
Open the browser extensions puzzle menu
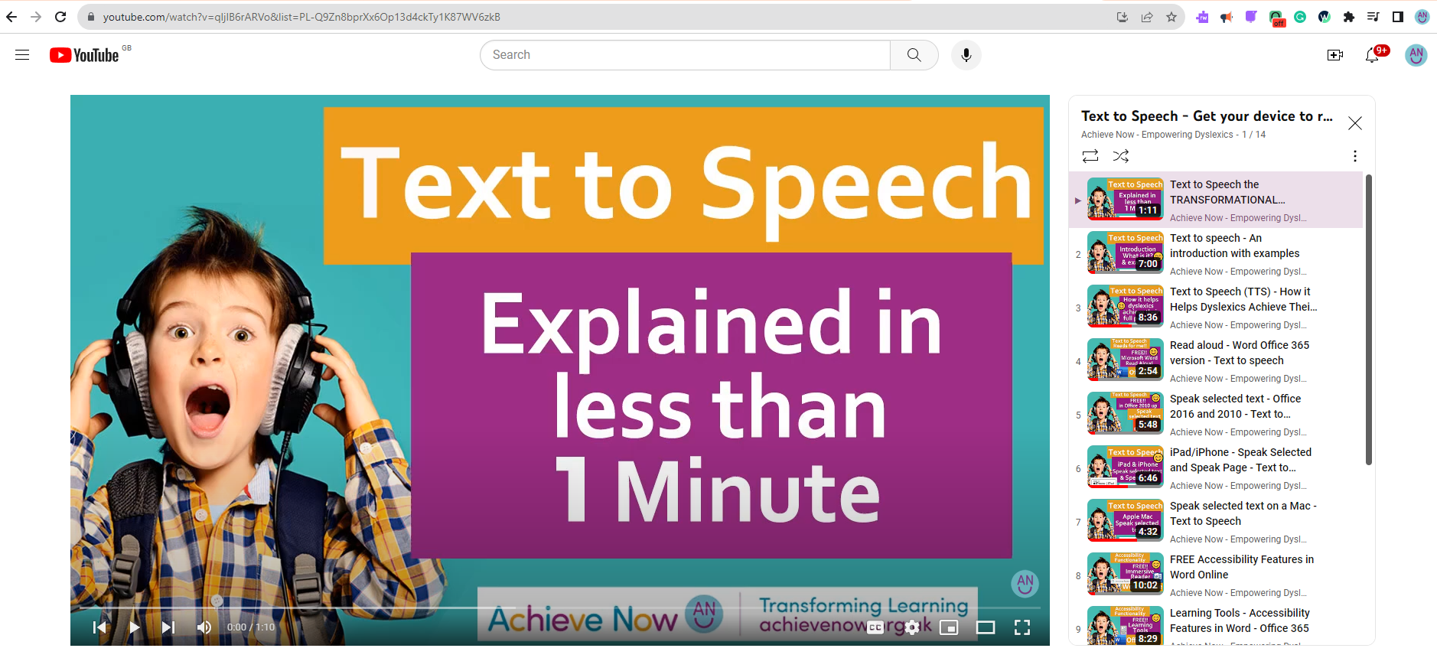1349,17
